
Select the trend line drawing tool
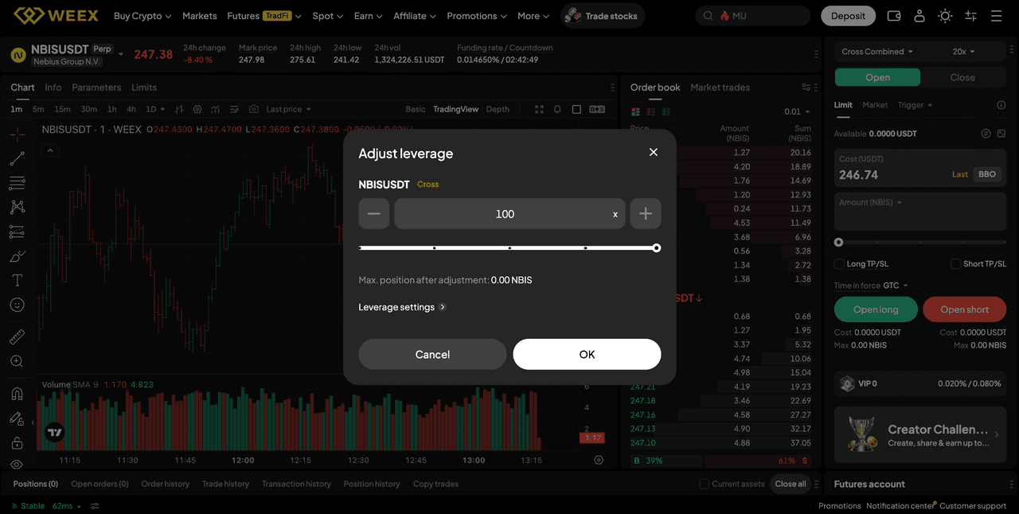17,159
